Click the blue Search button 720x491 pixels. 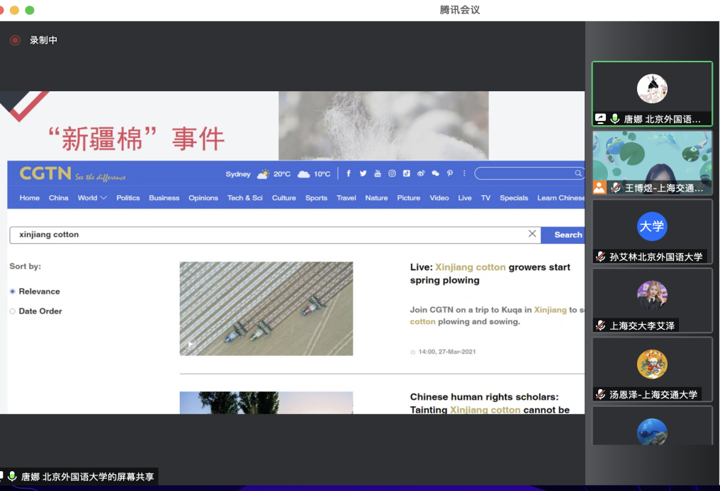tap(563, 235)
